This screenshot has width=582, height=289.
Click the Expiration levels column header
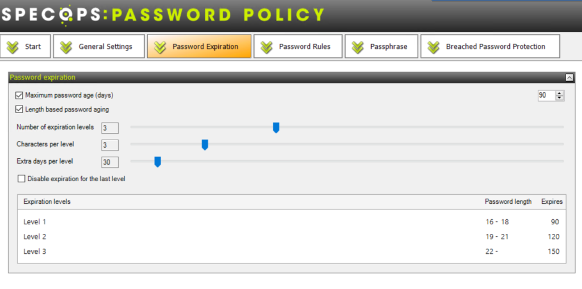click(47, 202)
